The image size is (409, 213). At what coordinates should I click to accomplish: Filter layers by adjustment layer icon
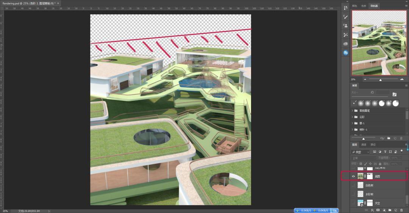(x=380, y=152)
